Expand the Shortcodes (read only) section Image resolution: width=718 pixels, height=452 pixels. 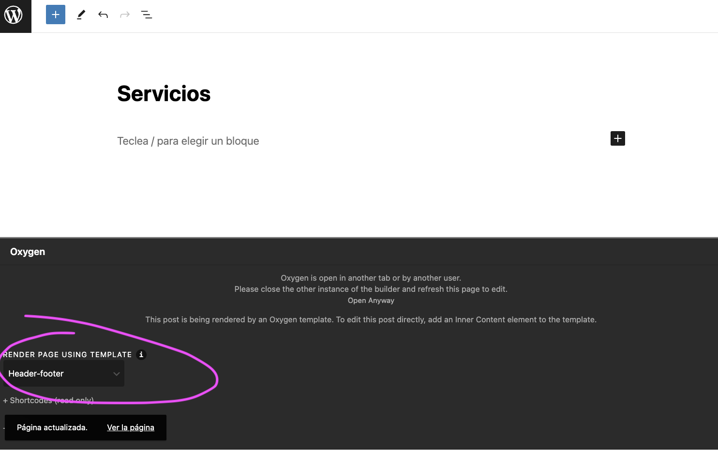(48, 401)
